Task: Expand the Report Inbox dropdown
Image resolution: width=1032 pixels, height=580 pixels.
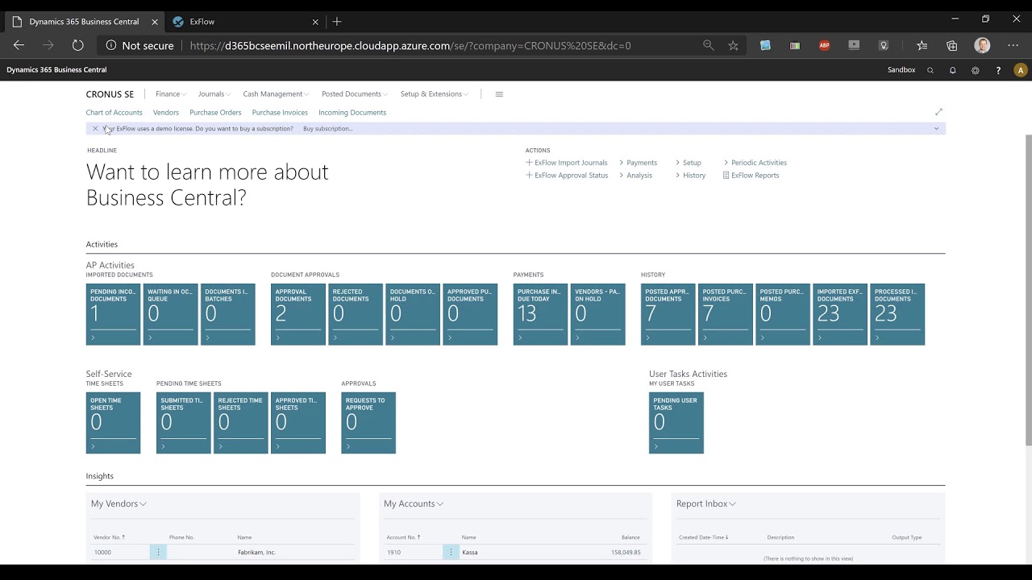Action: click(706, 503)
